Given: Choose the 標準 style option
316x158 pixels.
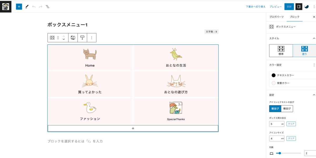Looking at the screenshot, I should pyautogui.click(x=281, y=51).
